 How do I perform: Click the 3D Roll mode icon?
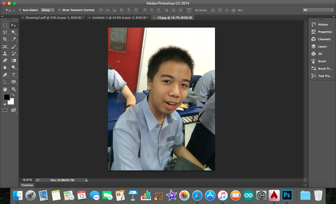(x=220, y=10)
